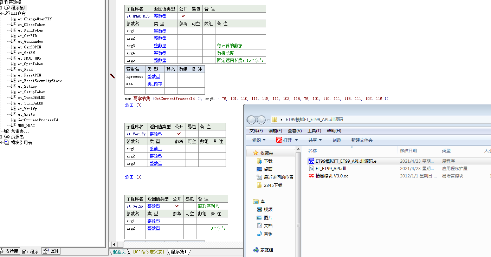Expand the 模块引用表 tree node
The image size is (491, 257).
[1, 142]
